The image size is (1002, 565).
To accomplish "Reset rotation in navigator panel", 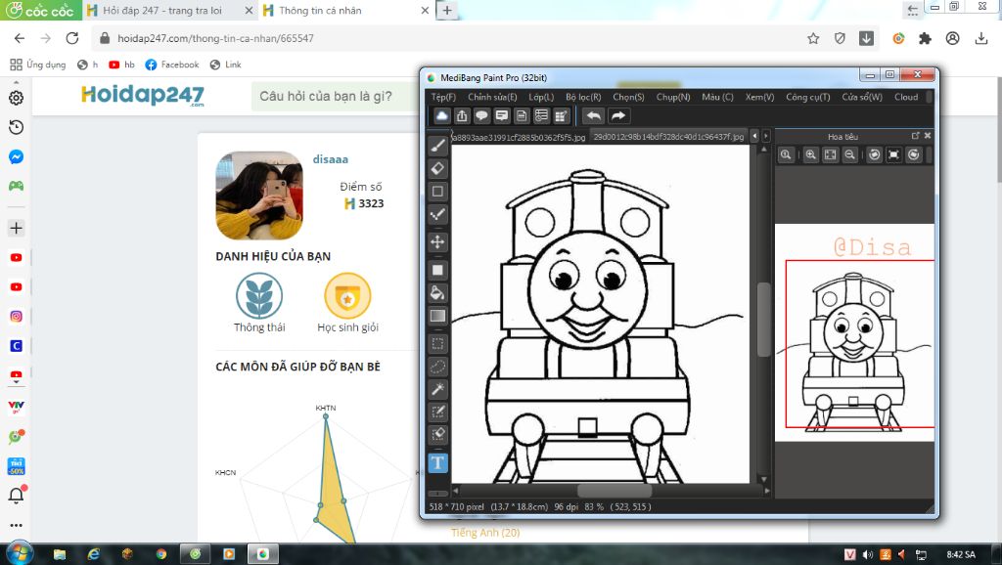I will point(894,154).
